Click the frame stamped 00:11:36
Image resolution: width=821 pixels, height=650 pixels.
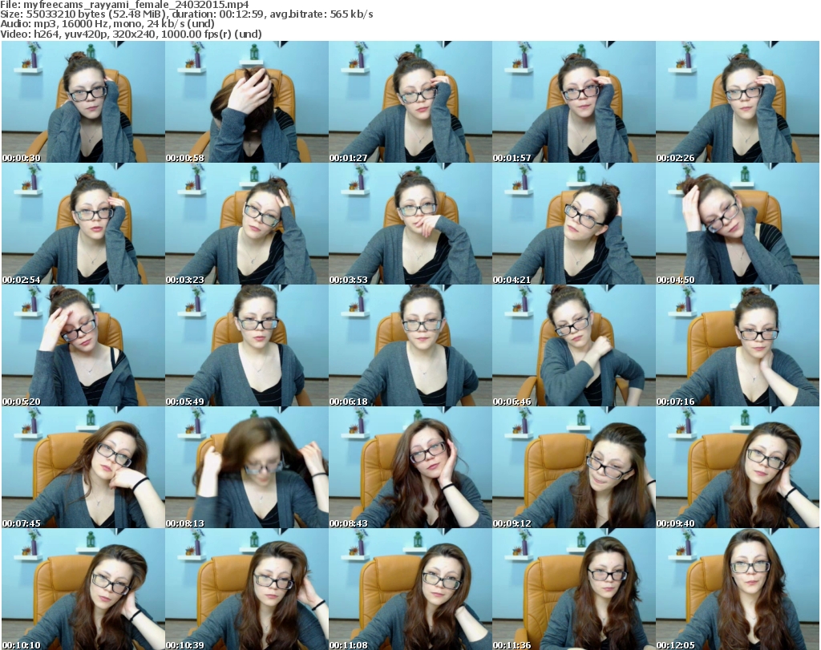click(x=574, y=589)
